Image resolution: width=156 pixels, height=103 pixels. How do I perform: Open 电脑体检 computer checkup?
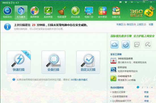coord(7,12)
